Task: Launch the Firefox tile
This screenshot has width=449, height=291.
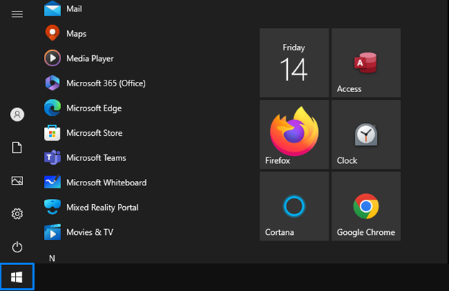Action: pyautogui.click(x=294, y=134)
